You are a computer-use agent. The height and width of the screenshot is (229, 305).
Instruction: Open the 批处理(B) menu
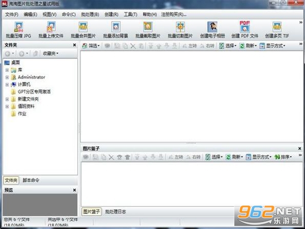click(x=90, y=14)
